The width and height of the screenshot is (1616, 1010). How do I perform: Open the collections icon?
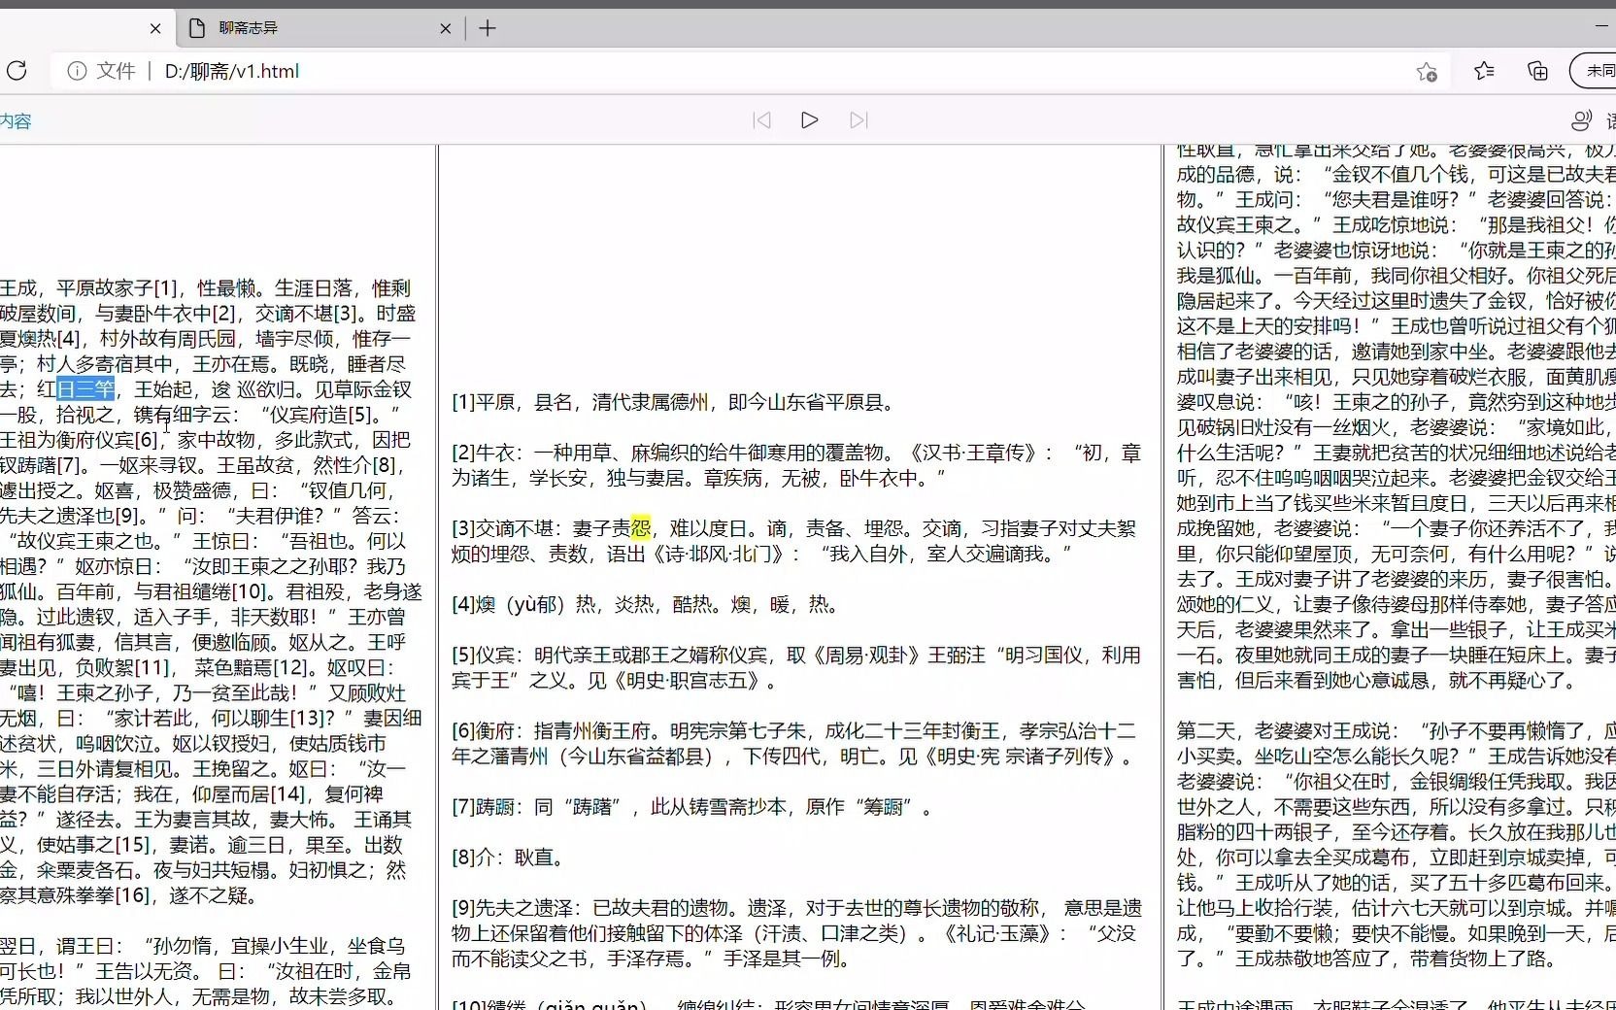coord(1538,71)
